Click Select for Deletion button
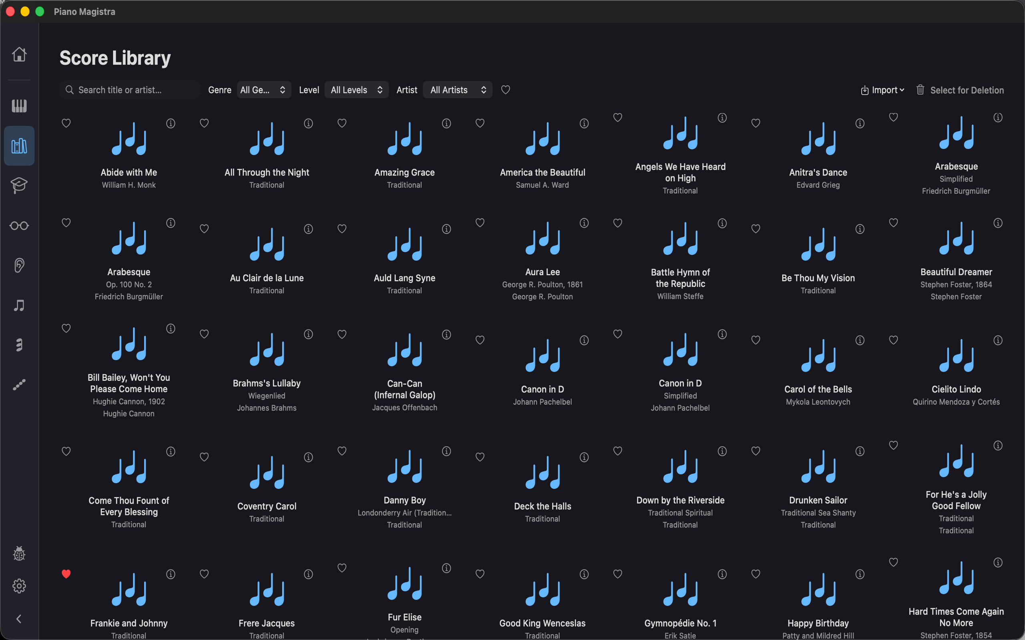 pos(960,90)
